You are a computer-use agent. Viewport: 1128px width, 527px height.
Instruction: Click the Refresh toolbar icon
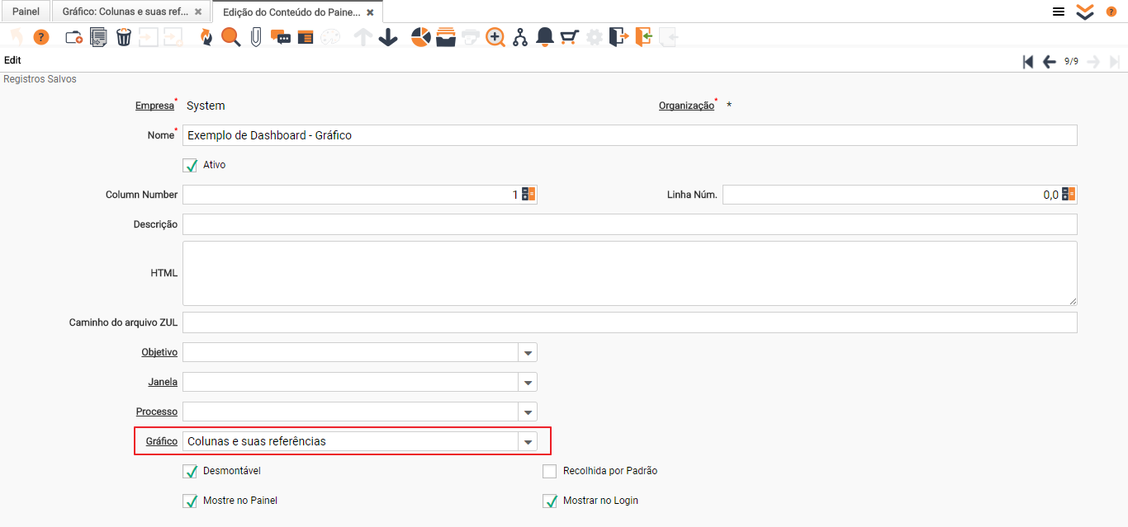click(x=206, y=37)
